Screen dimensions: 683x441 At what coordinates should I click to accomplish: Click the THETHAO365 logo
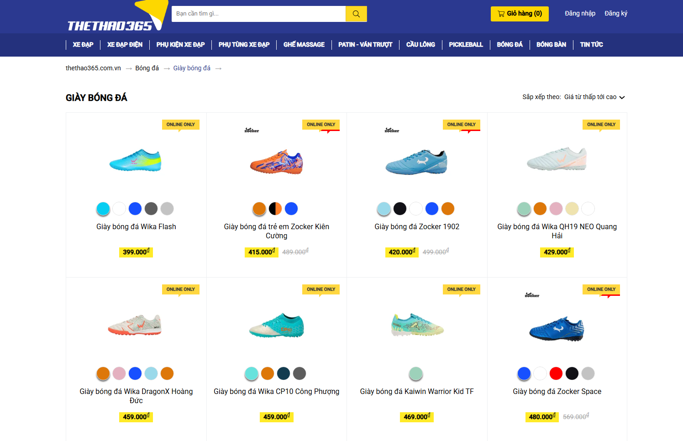110,26
